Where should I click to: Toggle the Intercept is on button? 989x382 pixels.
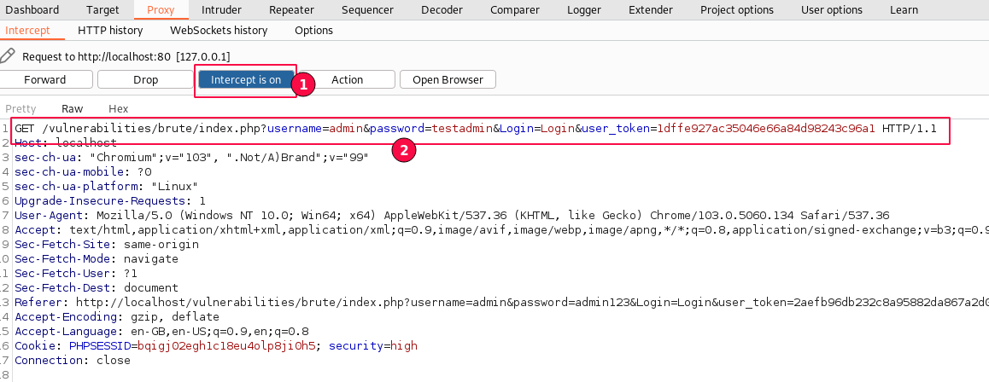(245, 80)
